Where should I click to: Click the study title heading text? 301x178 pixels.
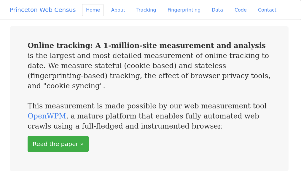[x=146, y=45]
